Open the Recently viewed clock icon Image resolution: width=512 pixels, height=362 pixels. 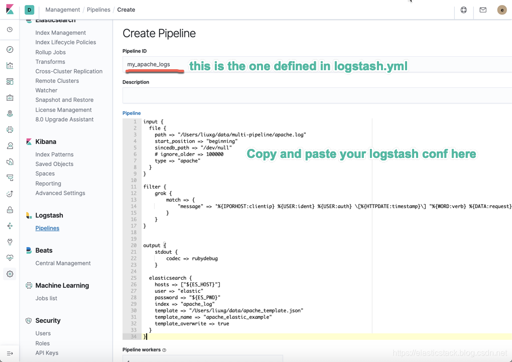click(10, 30)
